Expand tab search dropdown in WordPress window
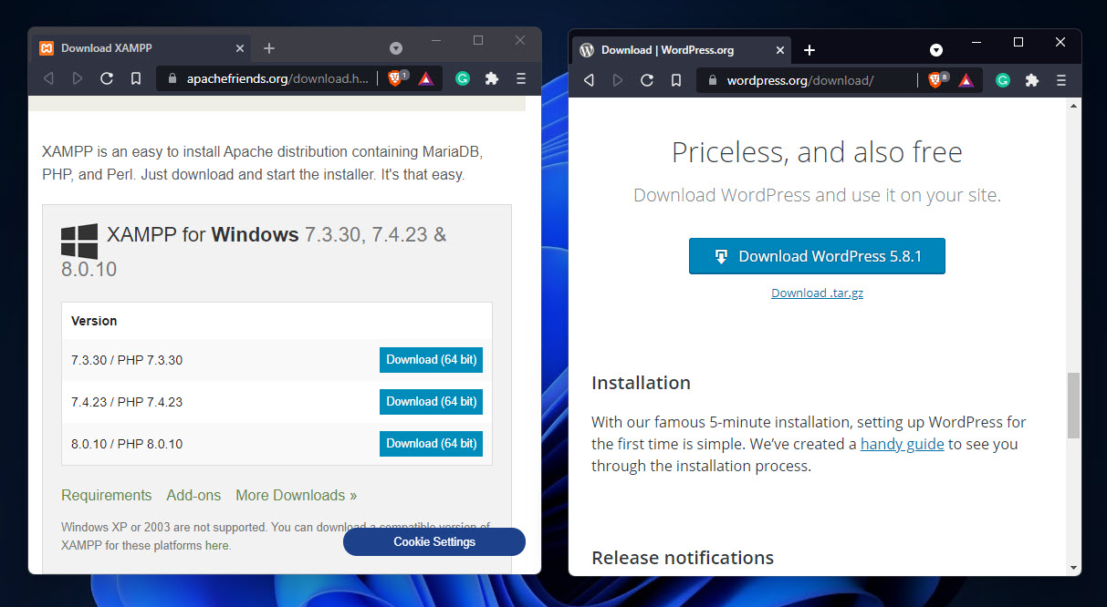The height and width of the screenshot is (607, 1107). [936, 50]
